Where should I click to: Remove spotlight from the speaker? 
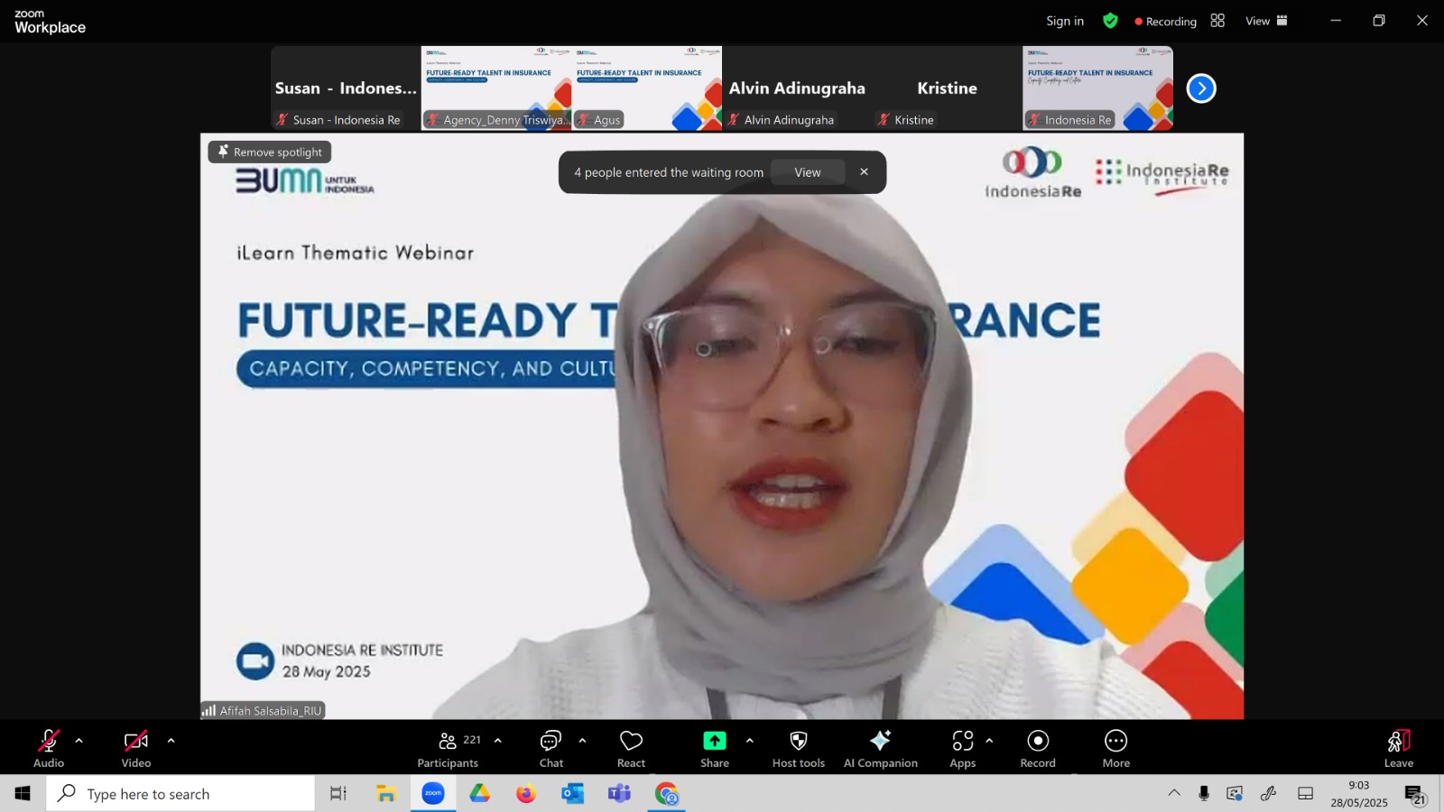pyautogui.click(x=270, y=152)
